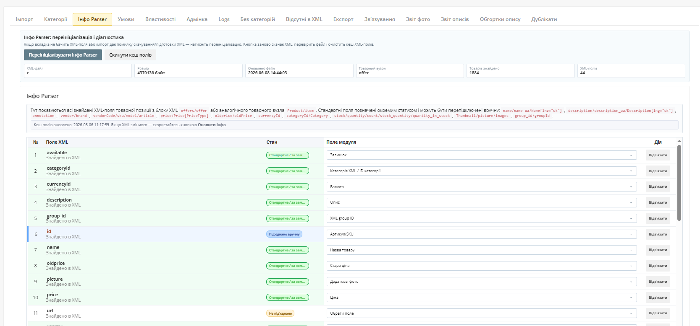Screen dimensions: 700x326
Task: Open the Імпорт tab
Action: pos(24,19)
